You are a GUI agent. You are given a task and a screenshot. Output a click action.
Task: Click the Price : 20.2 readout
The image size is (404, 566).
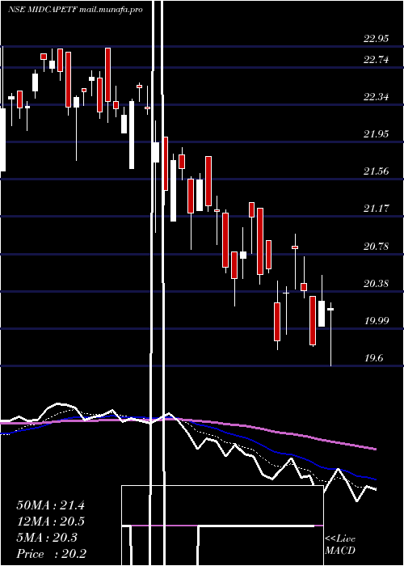coord(51,554)
